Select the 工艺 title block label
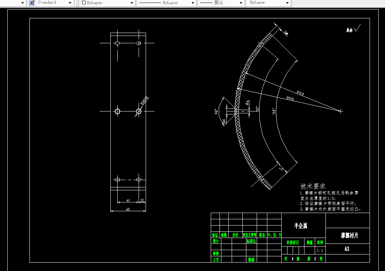This screenshot has width=385, height=271. coord(216,260)
